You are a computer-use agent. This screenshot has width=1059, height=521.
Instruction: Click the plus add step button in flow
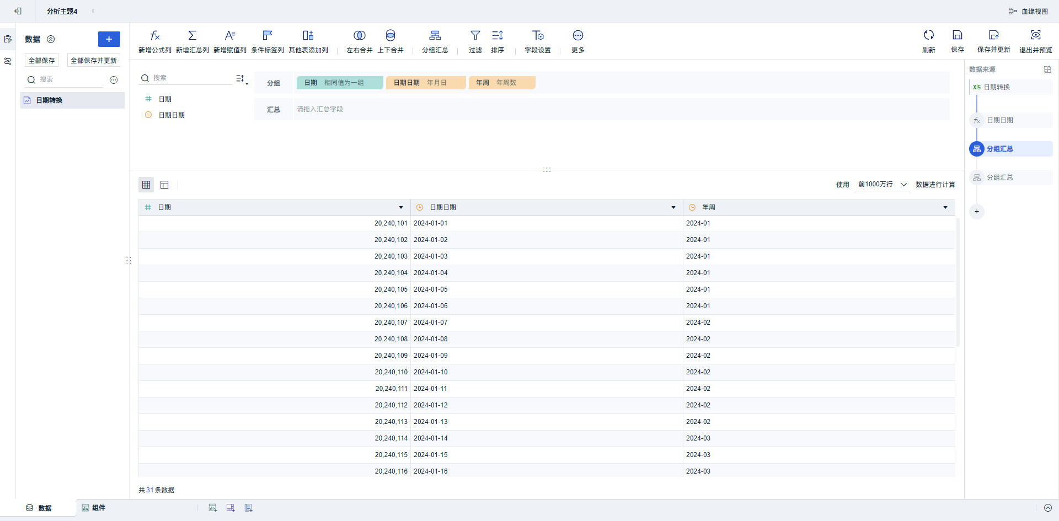click(x=977, y=212)
